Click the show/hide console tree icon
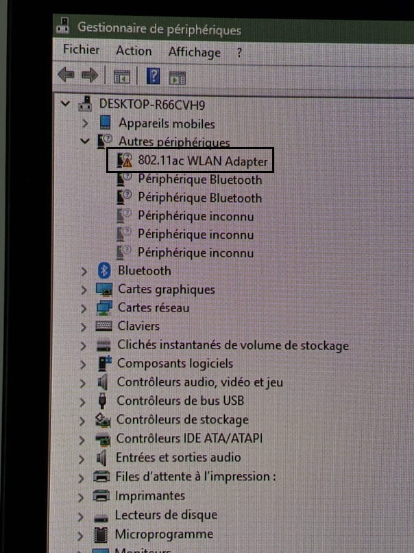 (121, 77)
